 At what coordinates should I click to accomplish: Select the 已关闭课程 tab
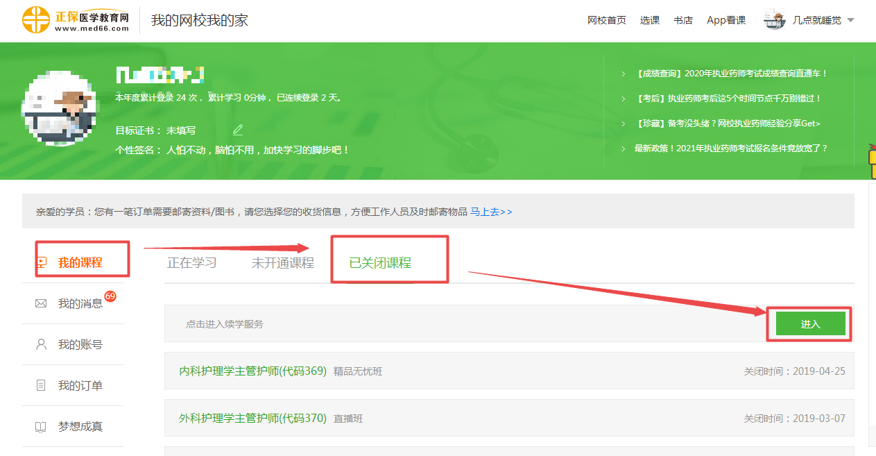pos(380,263)
